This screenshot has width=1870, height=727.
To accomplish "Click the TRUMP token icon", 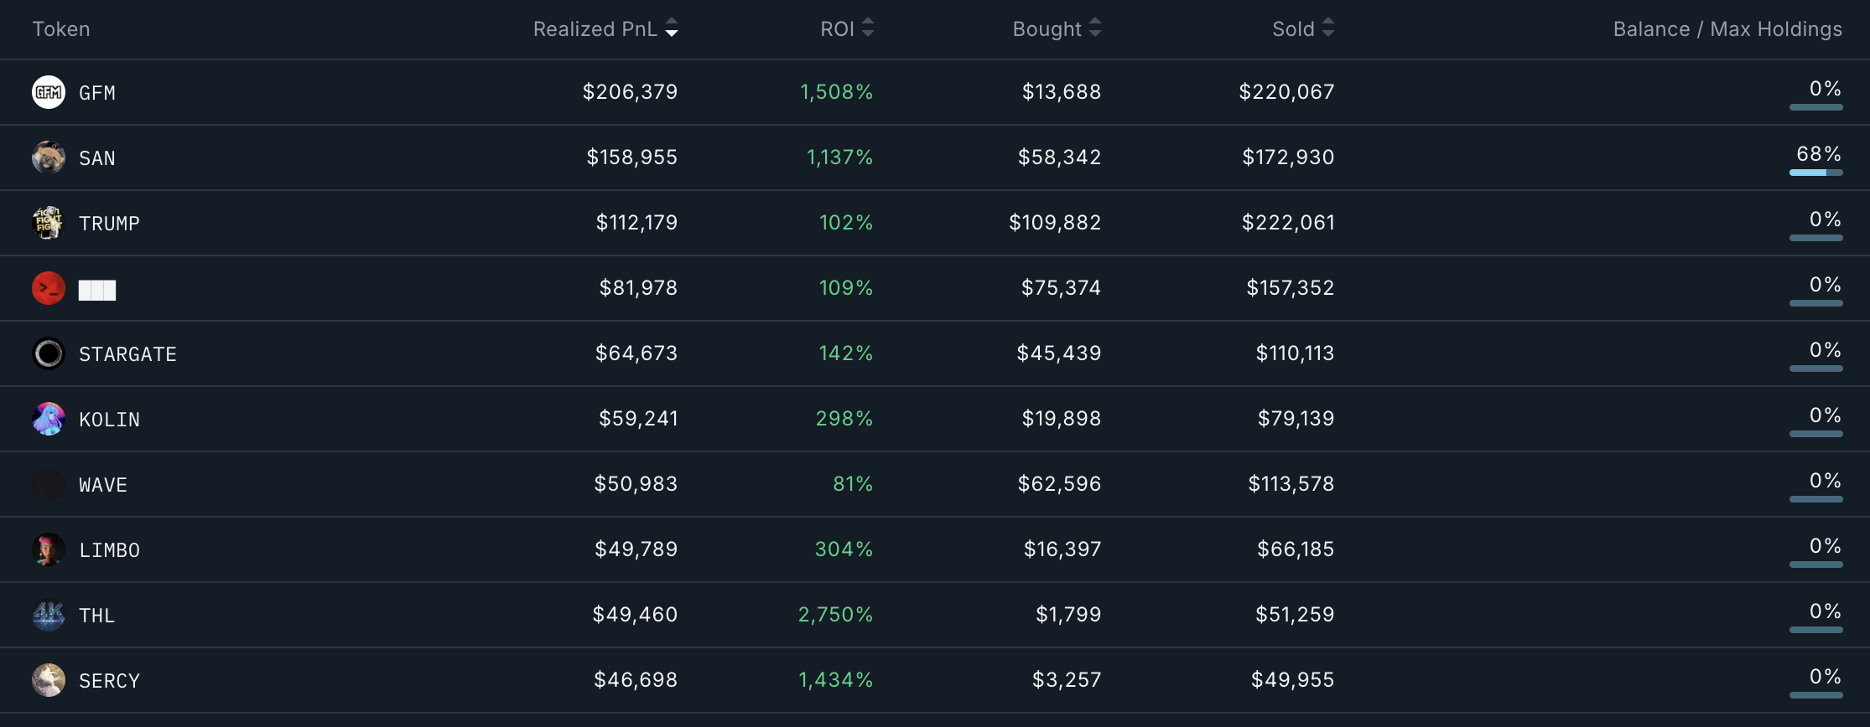I will [49, 223].
